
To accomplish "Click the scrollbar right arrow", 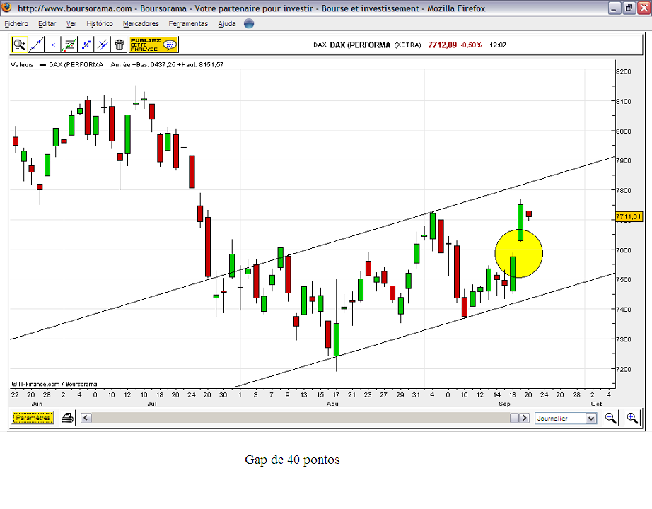I will point(524,418).
